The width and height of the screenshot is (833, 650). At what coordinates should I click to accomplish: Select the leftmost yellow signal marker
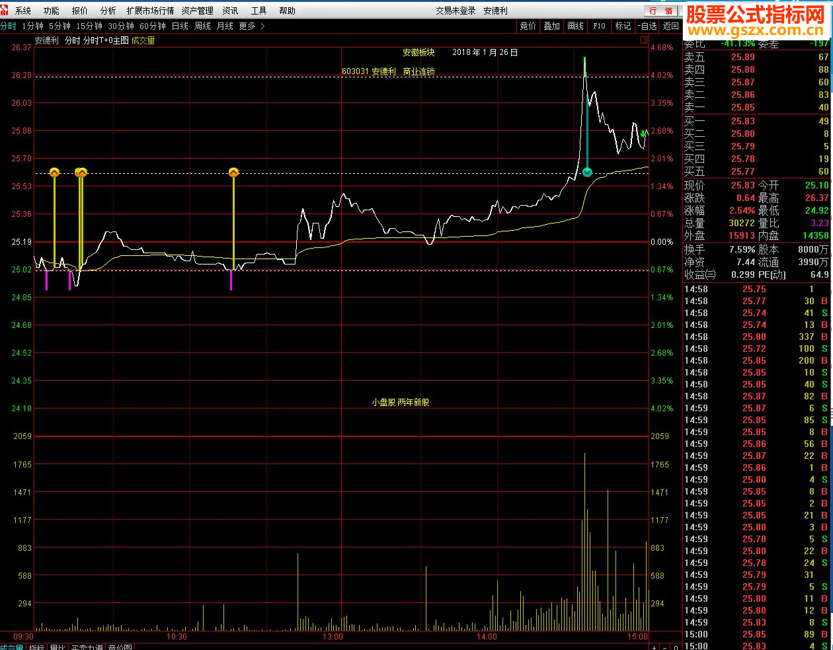pos(54,173)
